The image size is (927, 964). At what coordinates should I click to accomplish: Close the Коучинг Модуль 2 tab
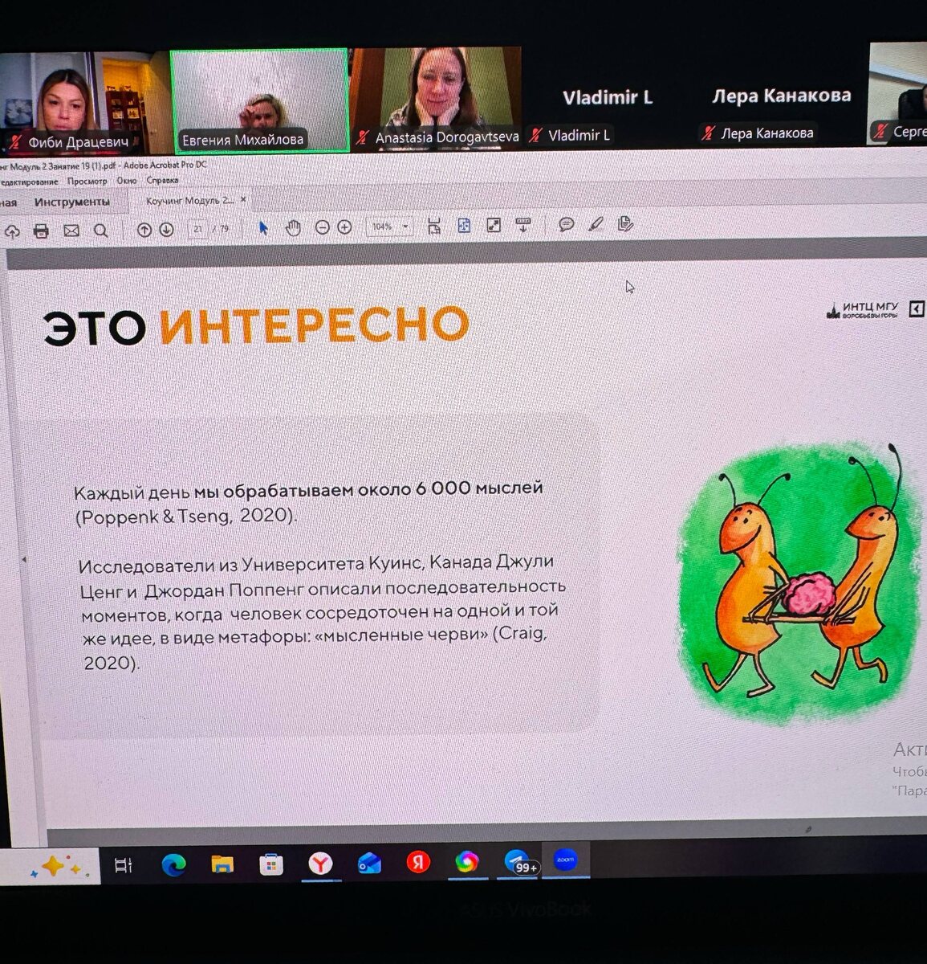(244, 200)
